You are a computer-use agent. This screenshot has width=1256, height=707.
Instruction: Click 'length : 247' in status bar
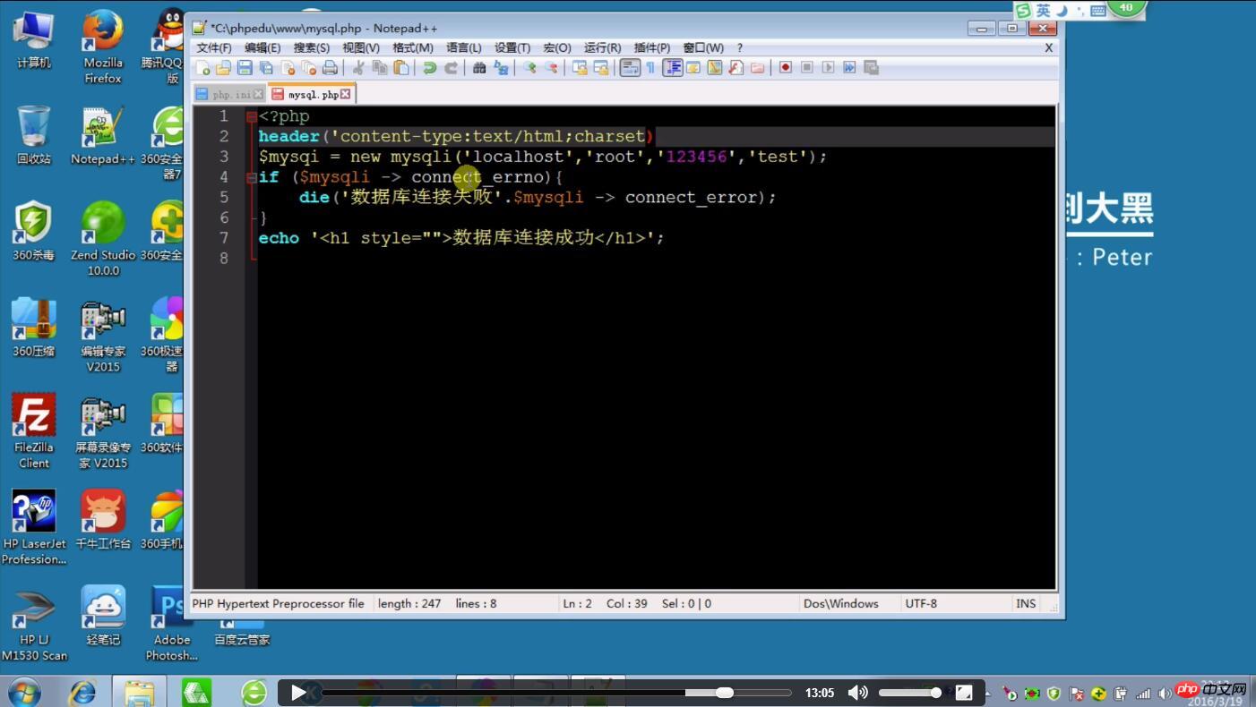(409, 603)
